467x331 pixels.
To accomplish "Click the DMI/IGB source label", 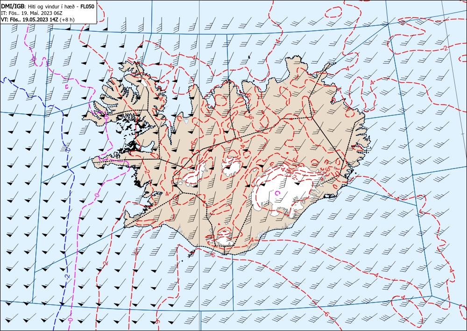I will [13, 6].
